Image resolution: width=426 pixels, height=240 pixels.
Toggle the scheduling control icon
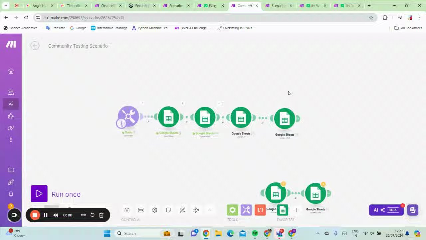(x=141, y=210)
